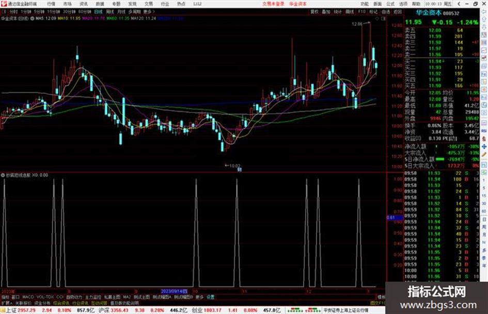Image resolution: width=488 pixels, height=314 pixels.
Task: Click the square panel icon beside diamond
Action: coord(383,19)
